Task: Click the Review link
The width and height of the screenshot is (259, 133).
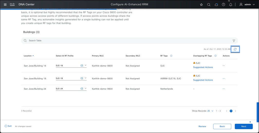Action: point(202,126)
